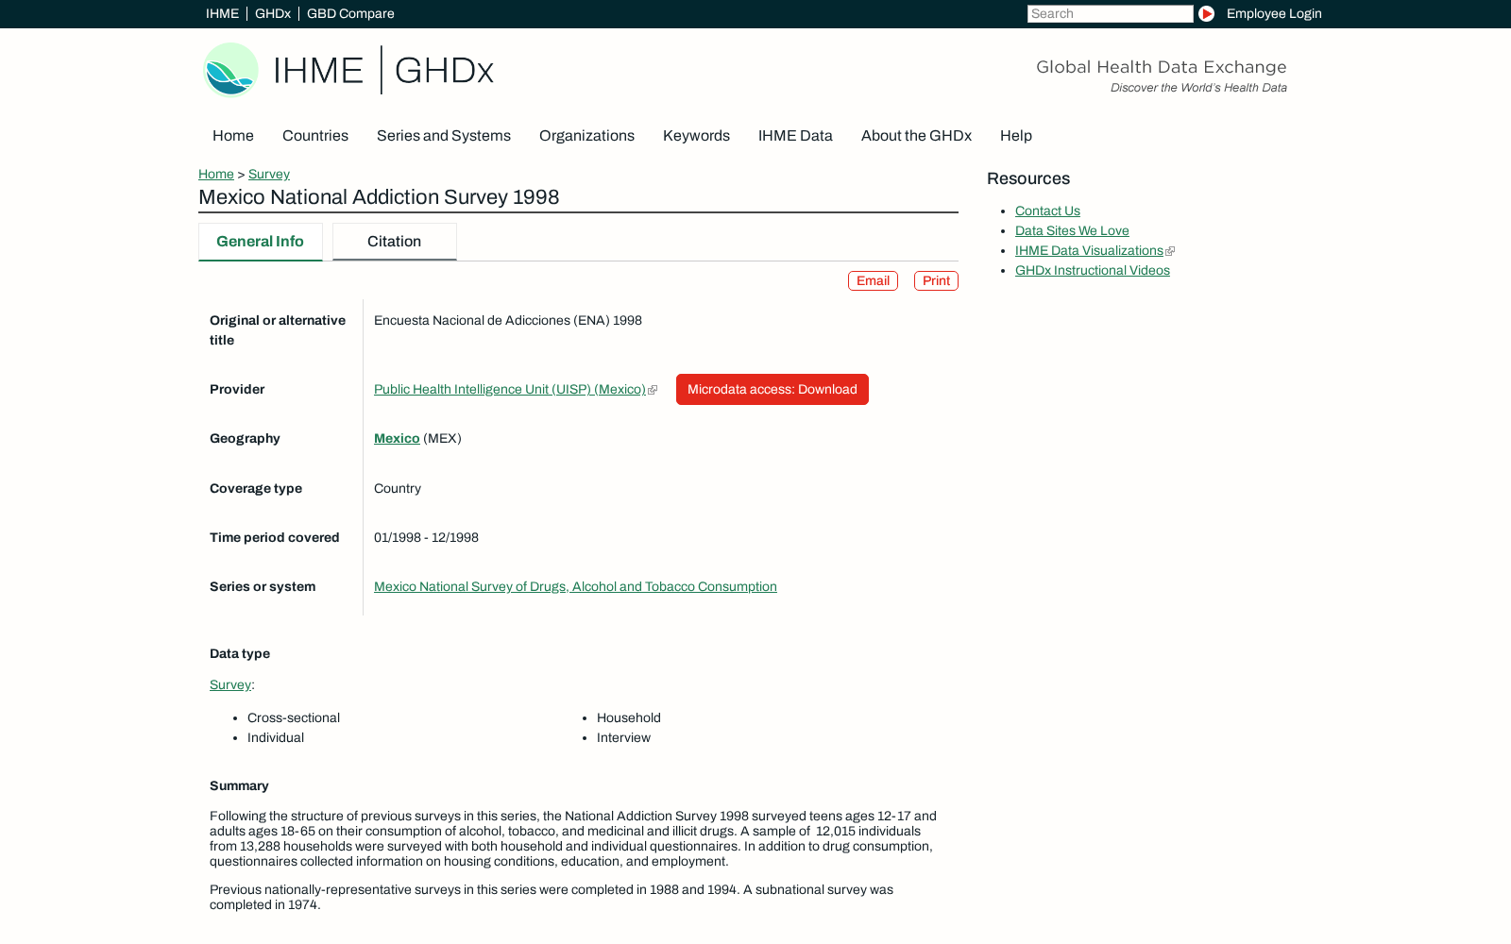This screenshot has width=1511, height=944.
Task: Go to Home in main navigation menu
Action: (233, 136)
